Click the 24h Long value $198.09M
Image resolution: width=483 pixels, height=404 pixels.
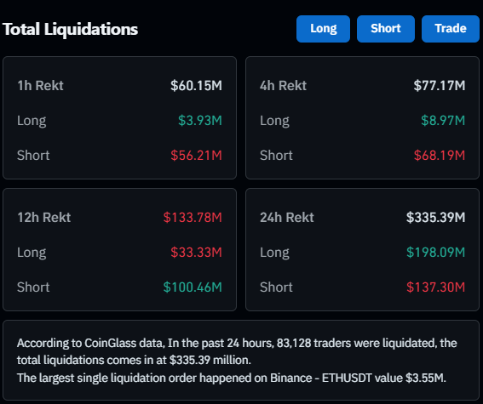click(435, 252)
